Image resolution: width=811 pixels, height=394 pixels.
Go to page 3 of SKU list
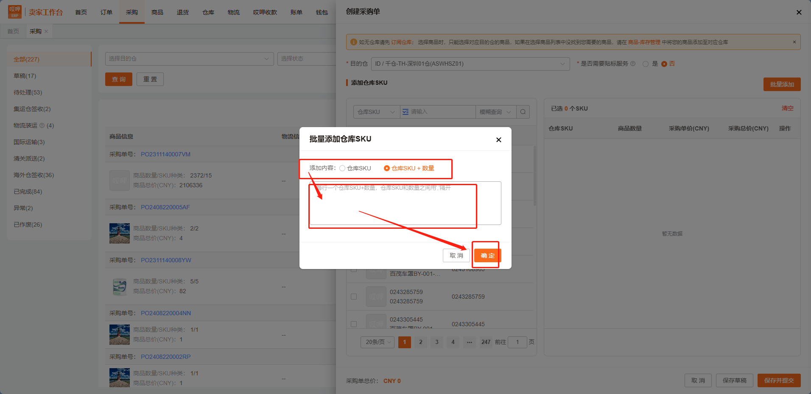pyautogui.click(x=437, y=342)
